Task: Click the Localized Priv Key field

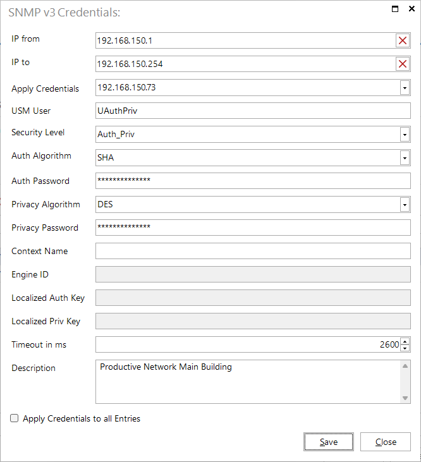Action: click(x=253, y=321)
